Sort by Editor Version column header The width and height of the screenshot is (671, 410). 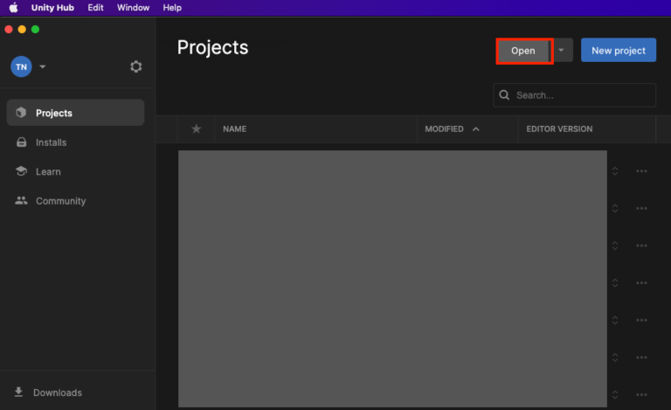(559, 129)
